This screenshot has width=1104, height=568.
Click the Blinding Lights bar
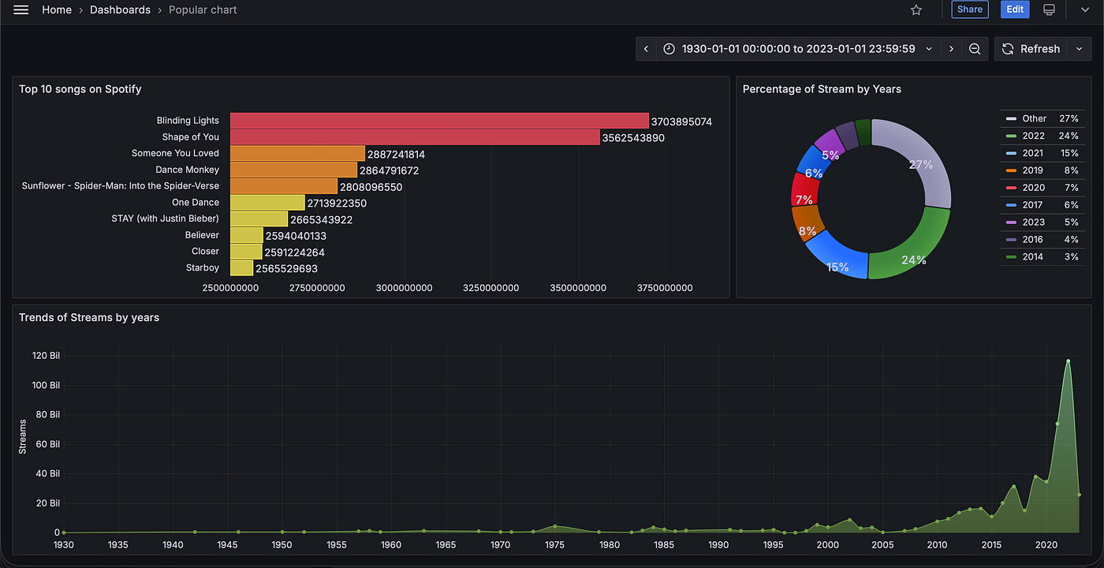438,121
